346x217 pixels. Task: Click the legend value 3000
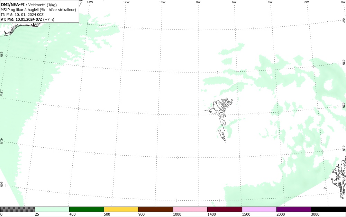point(315,214)
